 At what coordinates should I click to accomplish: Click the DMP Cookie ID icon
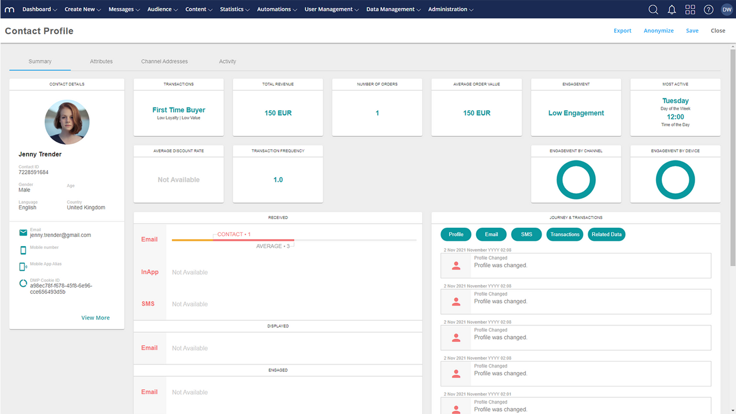pos(23,283)
